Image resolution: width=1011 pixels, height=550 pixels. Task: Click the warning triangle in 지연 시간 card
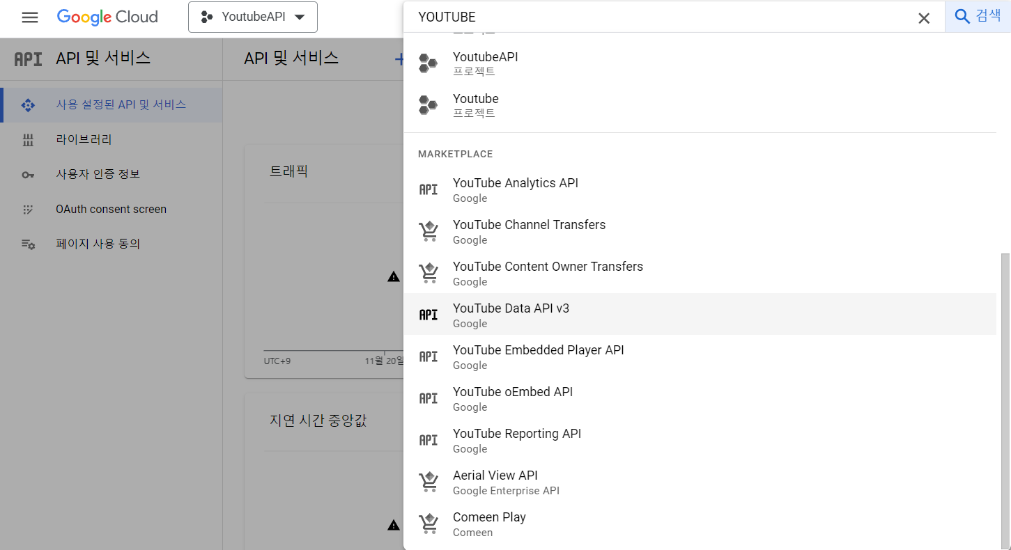[x=394, y=525]
